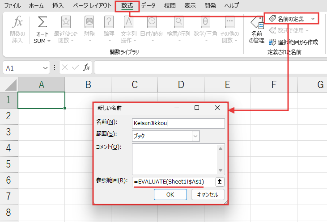Screen dimensions: 327x222
Task: Expand the 論理 dropdown chevron
Action: 110,40
